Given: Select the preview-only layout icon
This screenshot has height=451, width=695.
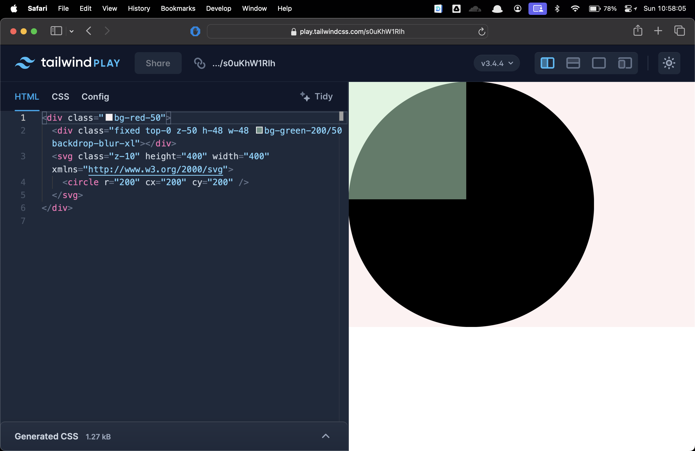Looking at the screenshot, I should (x=599, y=63).
